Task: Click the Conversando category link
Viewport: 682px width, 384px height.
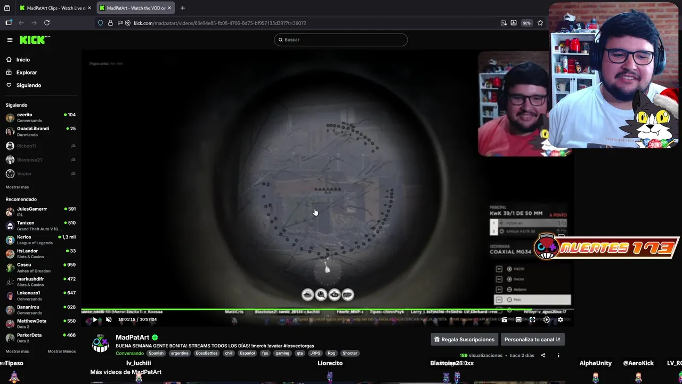Action: [129, 353]
